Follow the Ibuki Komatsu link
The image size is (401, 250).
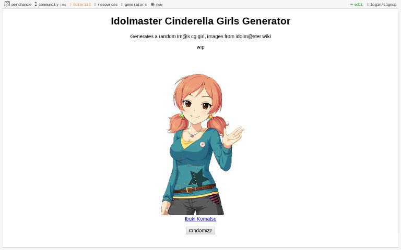pos(200,219)
